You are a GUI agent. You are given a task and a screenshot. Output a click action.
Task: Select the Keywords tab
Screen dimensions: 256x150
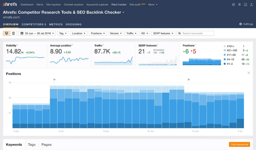click(x=14, y=144)
